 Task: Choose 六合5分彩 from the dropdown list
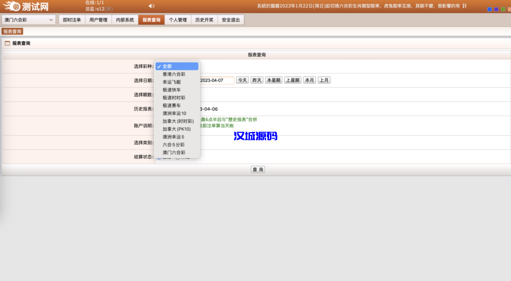click(x=177, y=144)
